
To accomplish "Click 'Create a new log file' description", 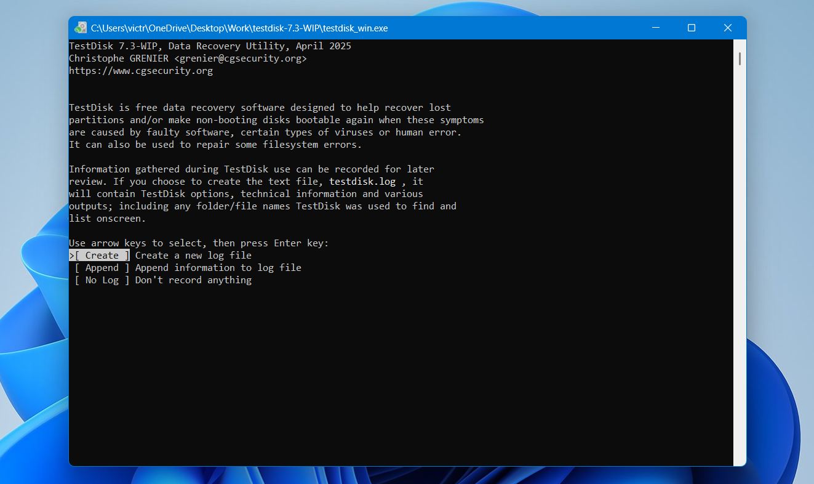I will pos(193,256).
